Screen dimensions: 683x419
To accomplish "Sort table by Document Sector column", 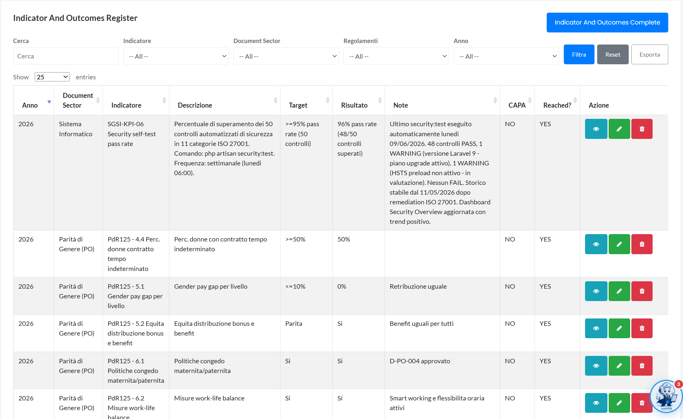I will (78, 101).
